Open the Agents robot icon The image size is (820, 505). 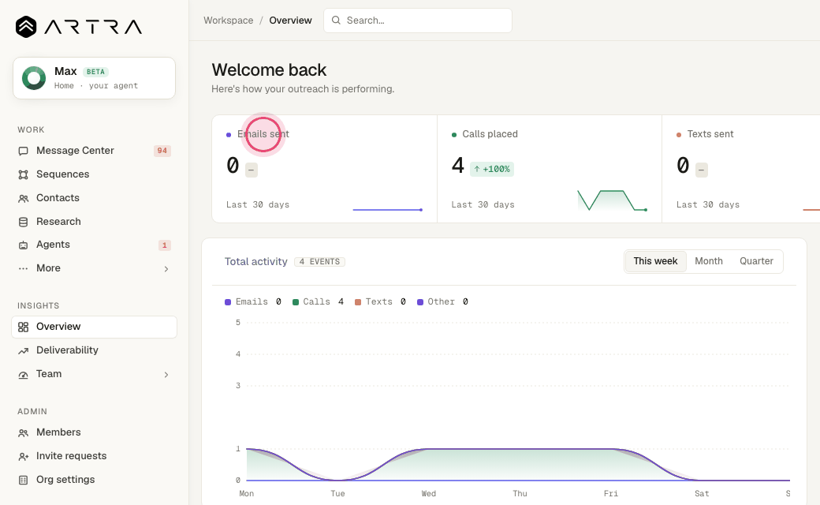tap(23, 245)
